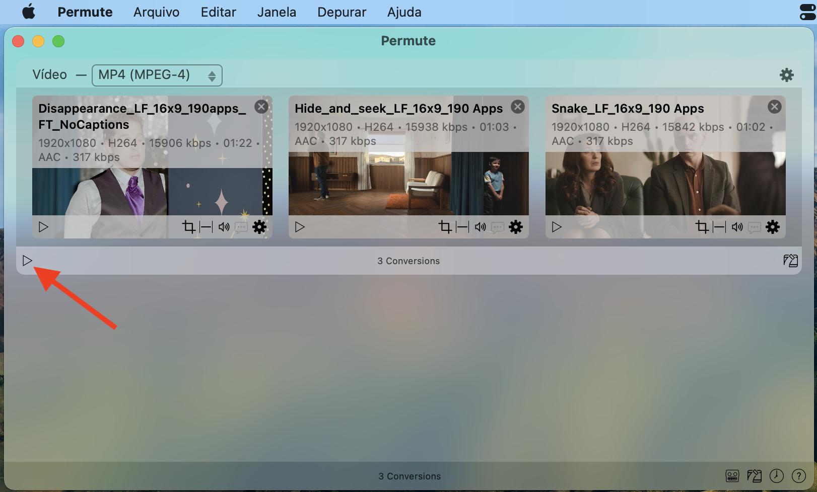Open subtitles option on Disappearance_LF card
Image resolution: width=817 pixels, height=492 pixels.
[x=241, y=227]
